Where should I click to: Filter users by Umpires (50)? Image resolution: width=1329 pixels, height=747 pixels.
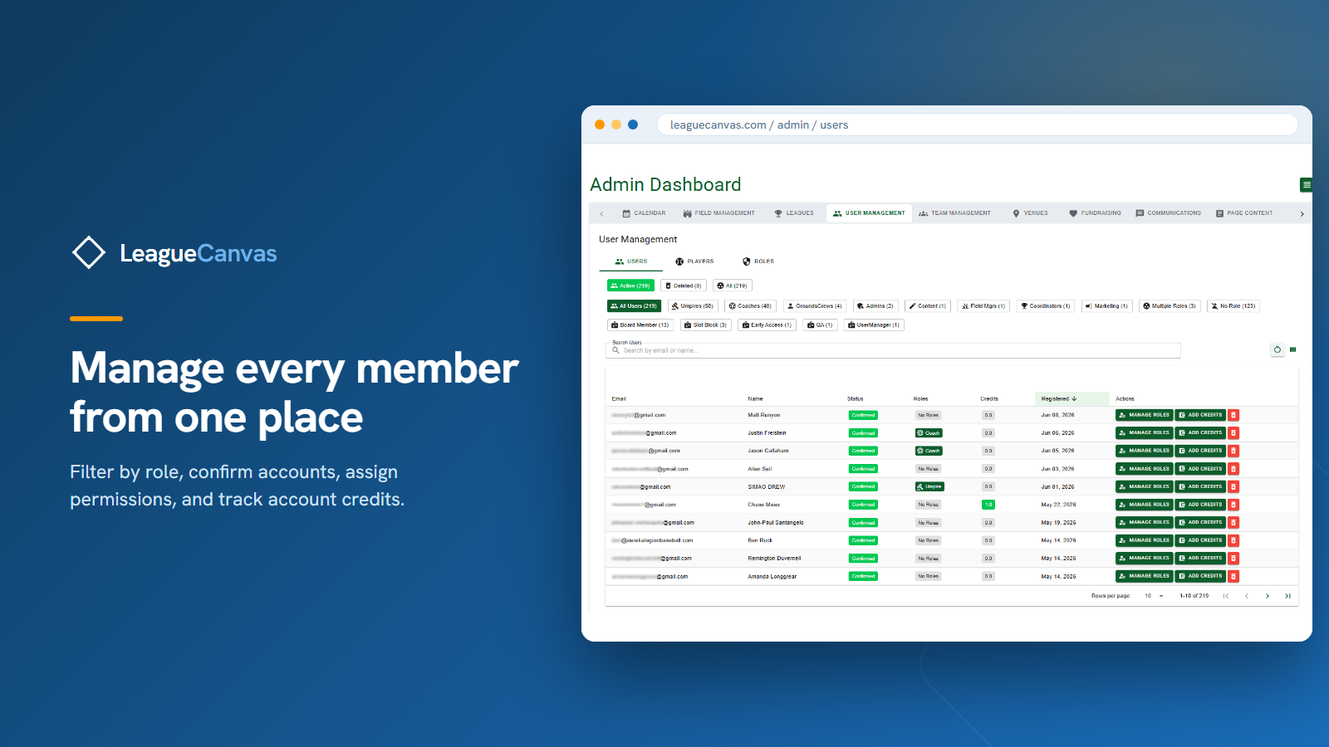693,306
